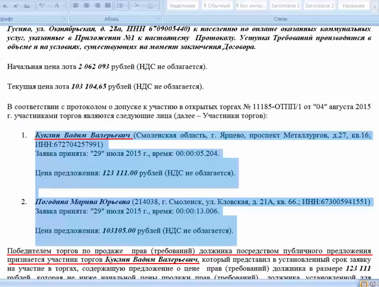379x287 pixels.
Task: Open font color dropdown arrow
Action: 63,5
